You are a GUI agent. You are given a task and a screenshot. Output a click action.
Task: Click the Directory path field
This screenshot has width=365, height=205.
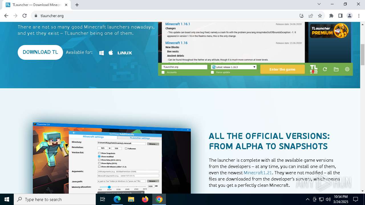pos(121,143)
